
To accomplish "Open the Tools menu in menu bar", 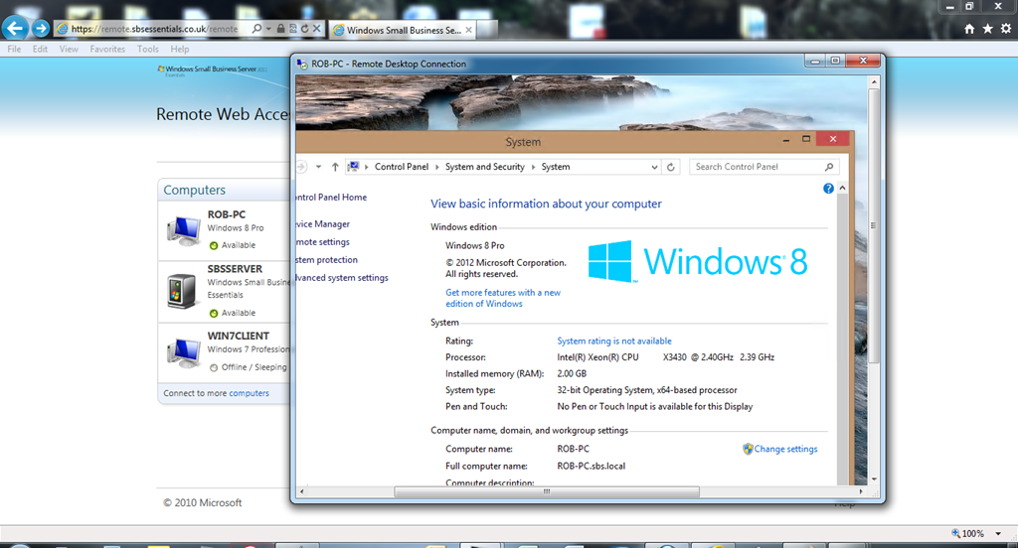I will [x=148, y=49].
